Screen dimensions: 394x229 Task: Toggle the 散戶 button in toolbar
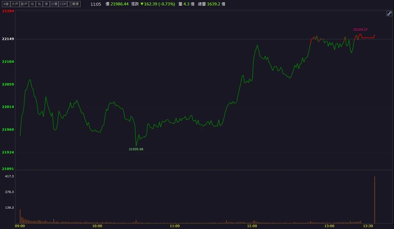tap(24, 4)
